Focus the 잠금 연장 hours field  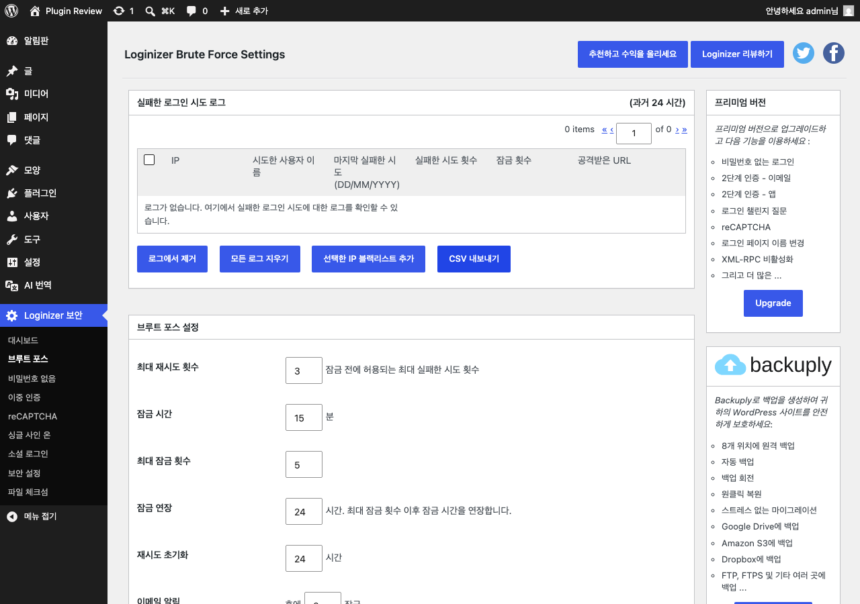(x=304, y=511)
